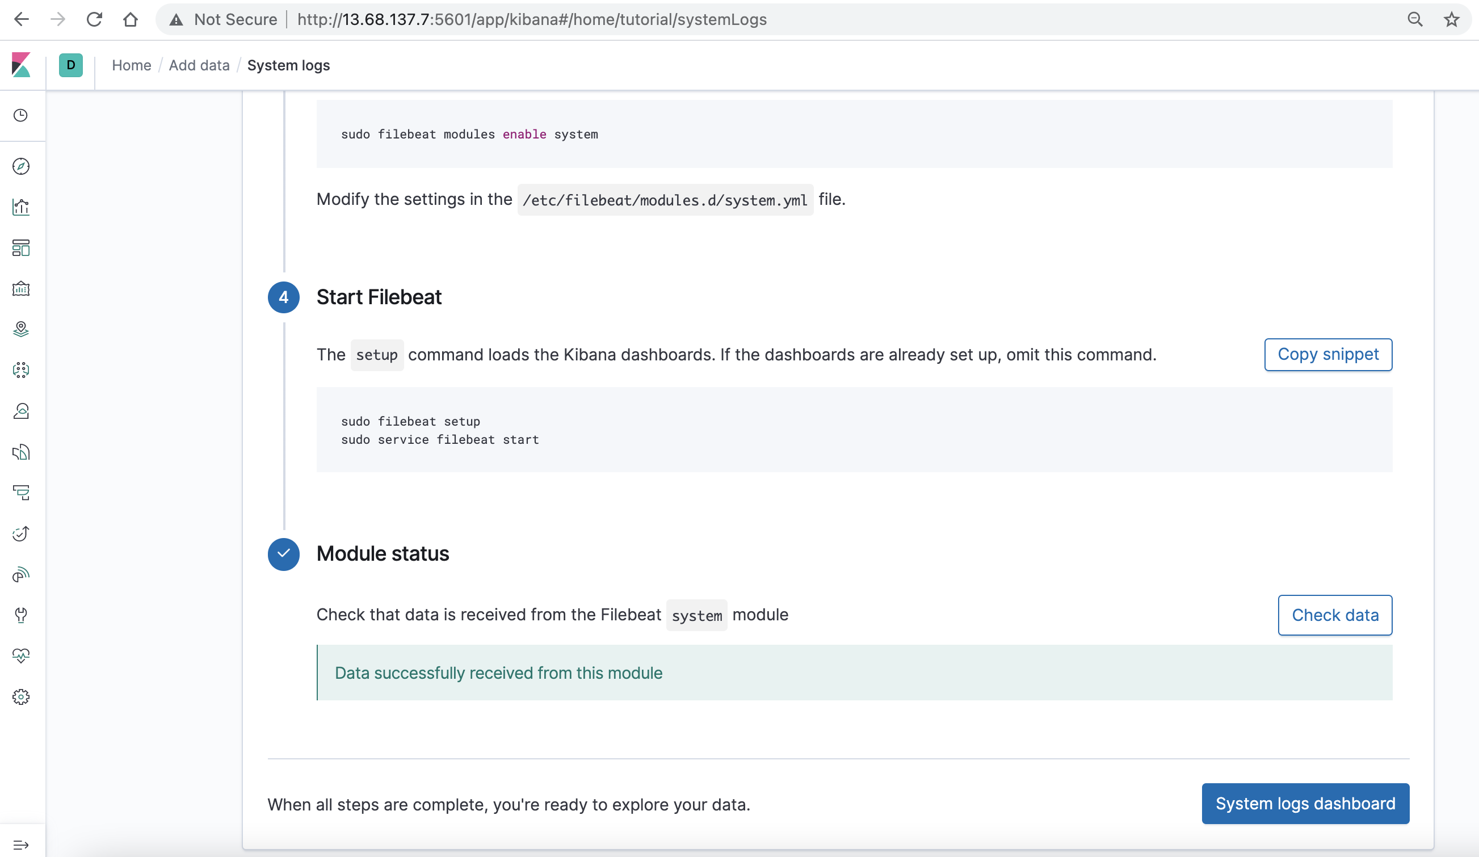Viewport: 1479px width, 857px height.
Task: Click the 'sudo filebeat modules enable system' code line
Action: 469,134
